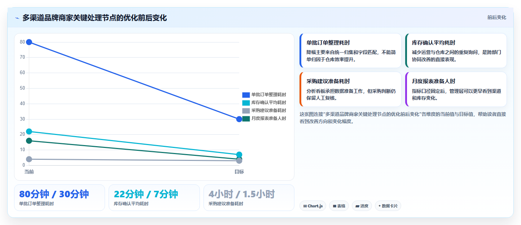
Task: Click the 80 y-axis tick label
Action: pyautogui.click(x=22, y=42)
